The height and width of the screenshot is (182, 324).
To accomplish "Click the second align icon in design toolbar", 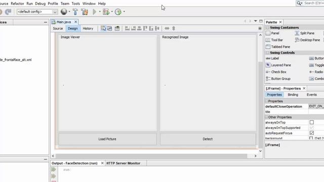I will [133, 28].
